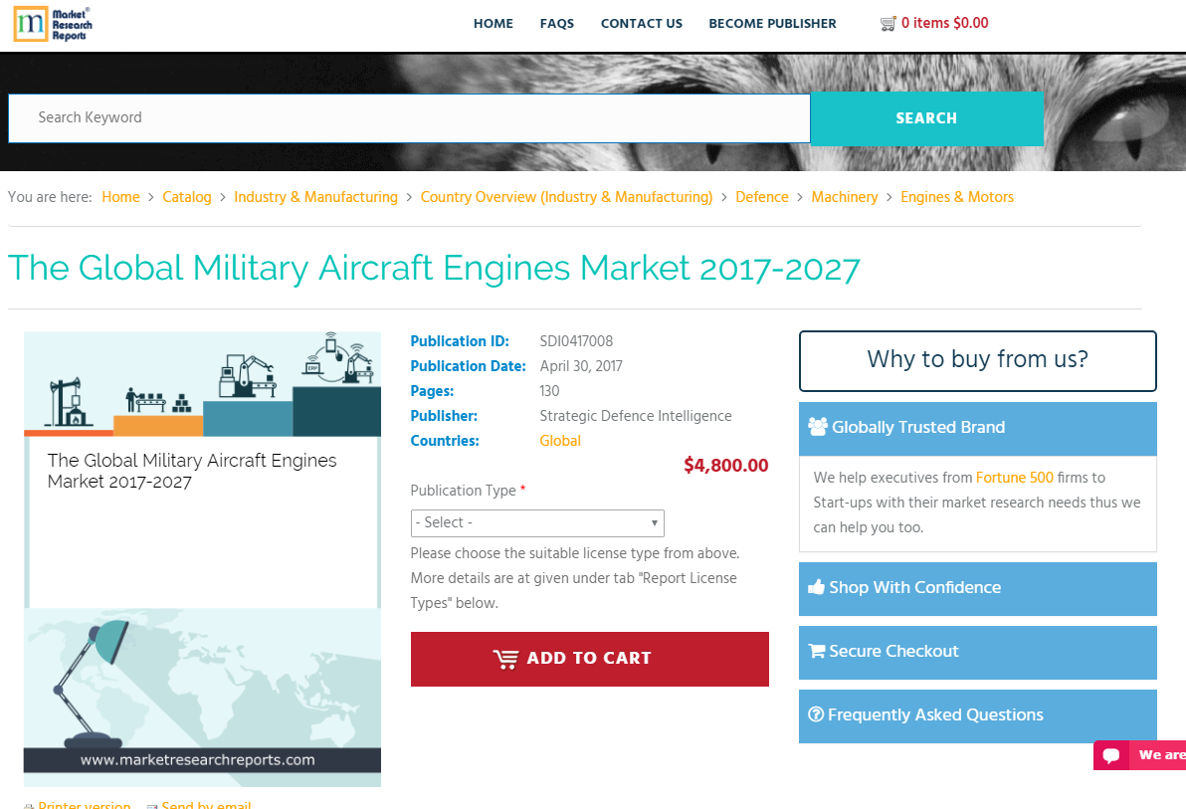The width and height of the screenshot is (1186, 809).
Task: Click the $4,800.00 price text
Action: point(725,466)
